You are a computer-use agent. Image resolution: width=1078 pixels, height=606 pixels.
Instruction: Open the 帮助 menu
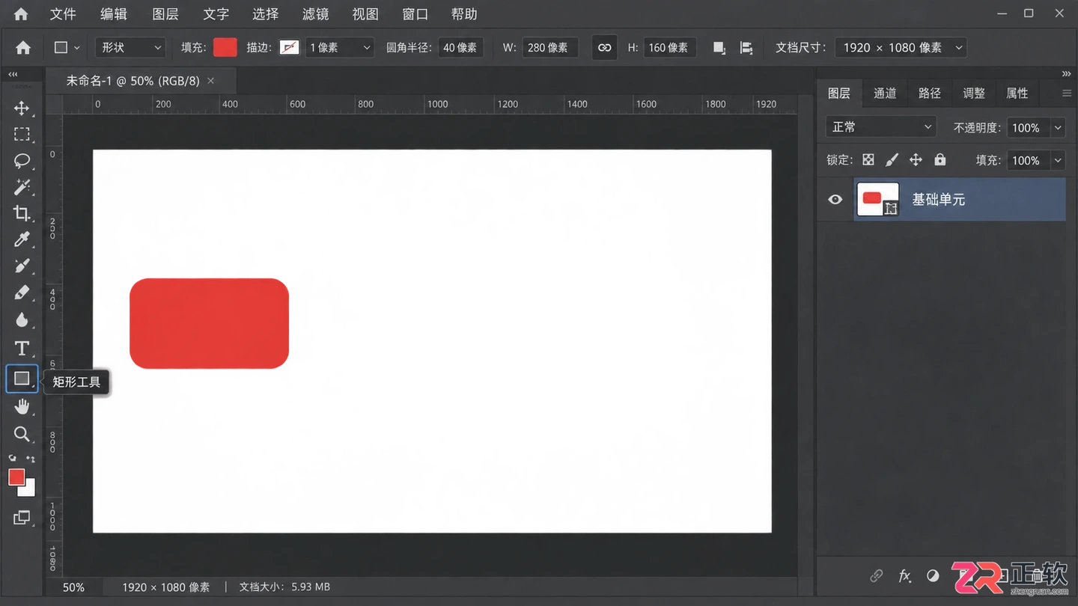464,14
